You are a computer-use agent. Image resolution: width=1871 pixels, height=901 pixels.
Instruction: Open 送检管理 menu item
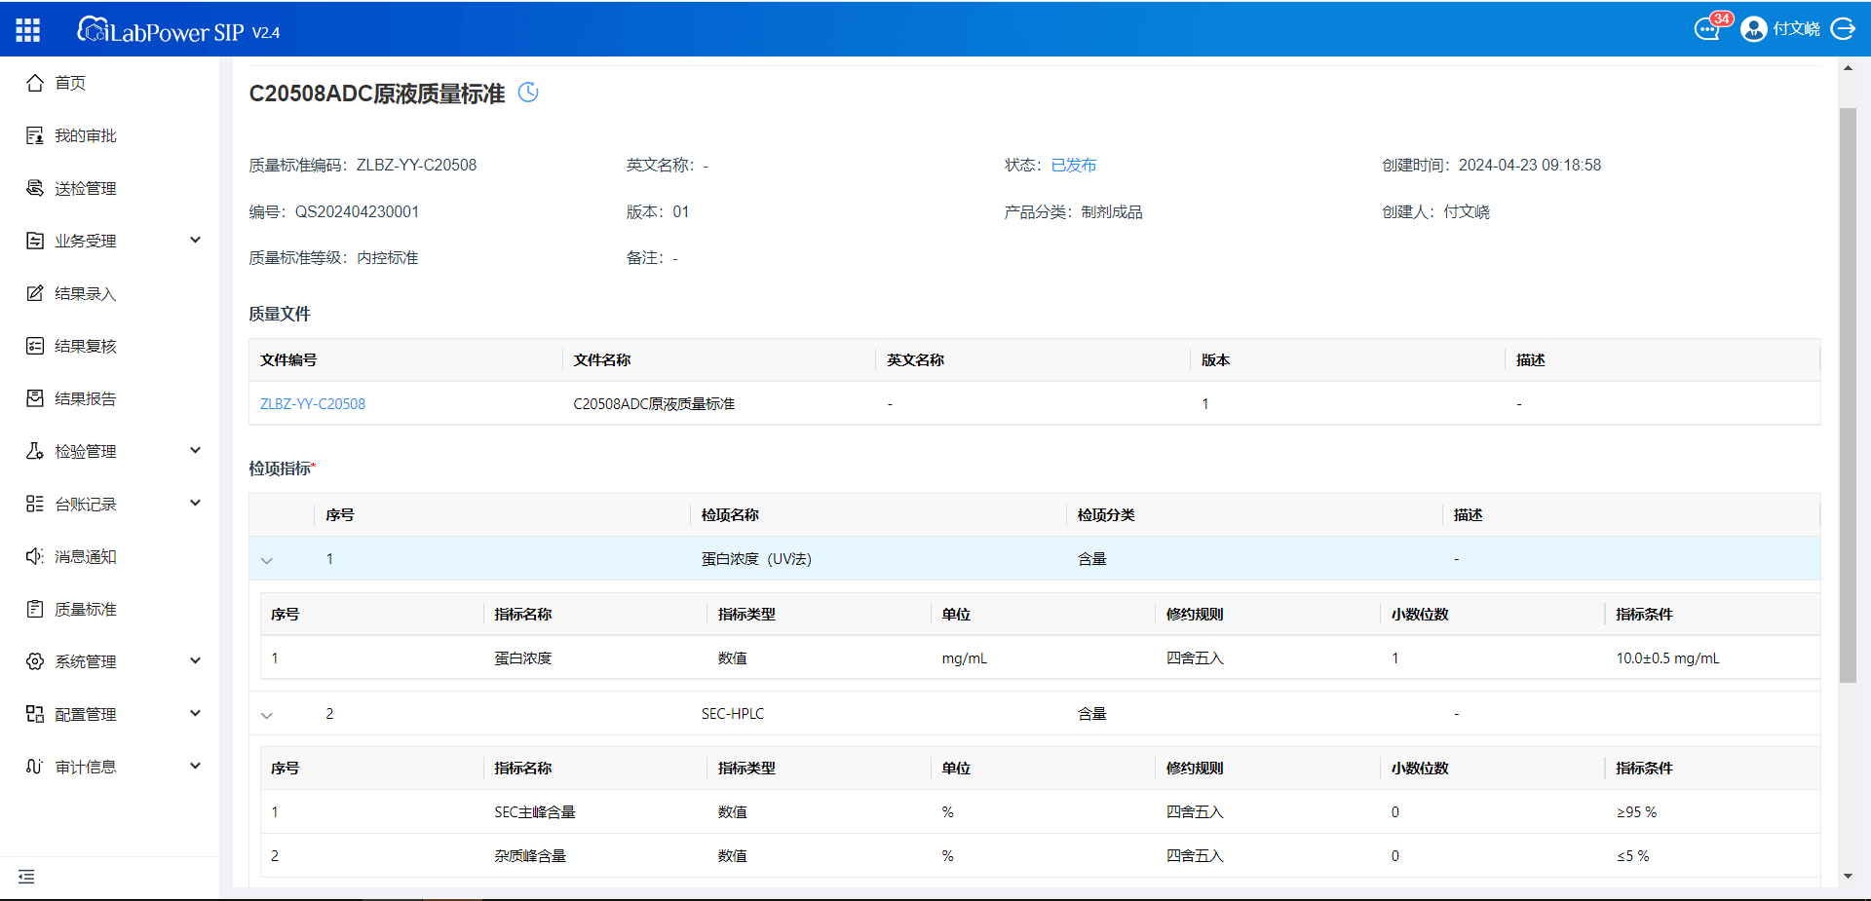pos(86,188)
